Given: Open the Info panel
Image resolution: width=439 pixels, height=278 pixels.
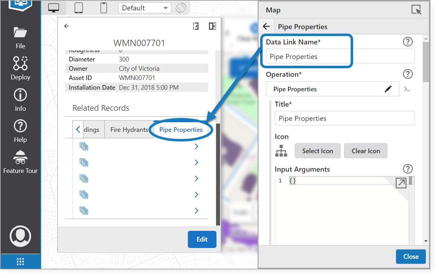Looking at the screenshot, I should [20, 99].
